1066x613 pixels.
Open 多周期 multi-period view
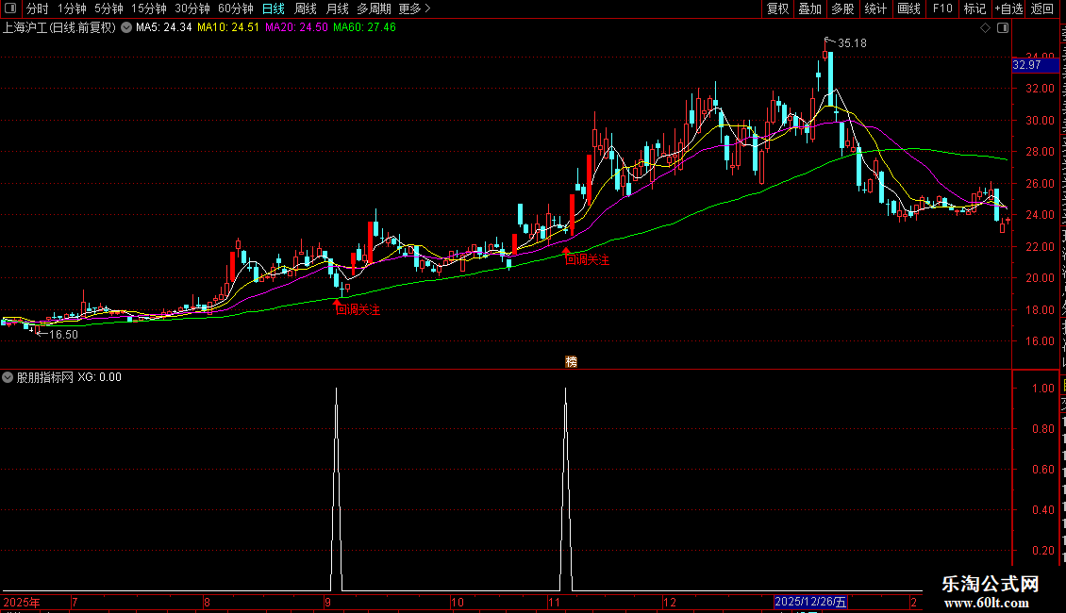[x=374, y=8]
